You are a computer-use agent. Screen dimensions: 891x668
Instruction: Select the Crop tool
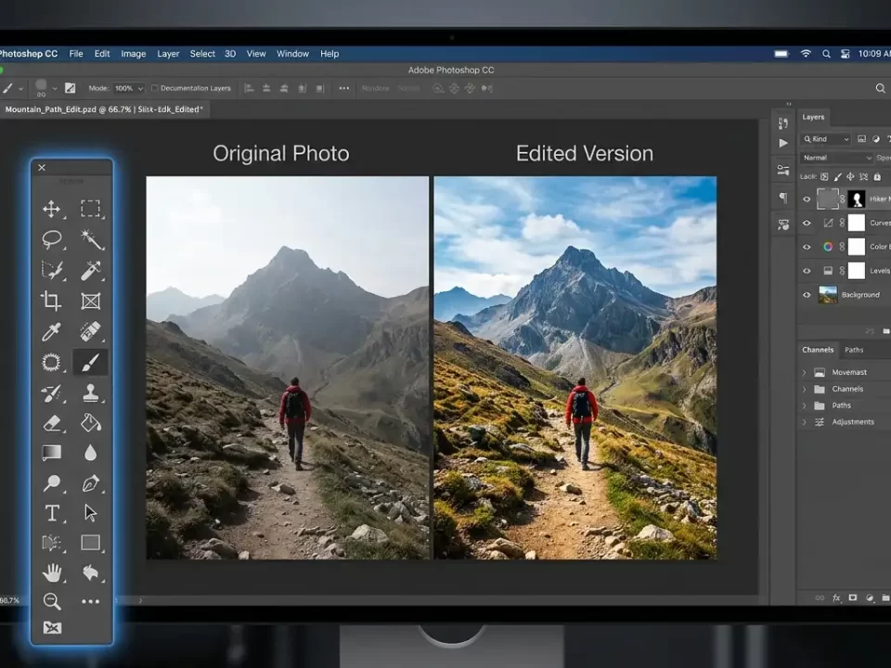52,301
